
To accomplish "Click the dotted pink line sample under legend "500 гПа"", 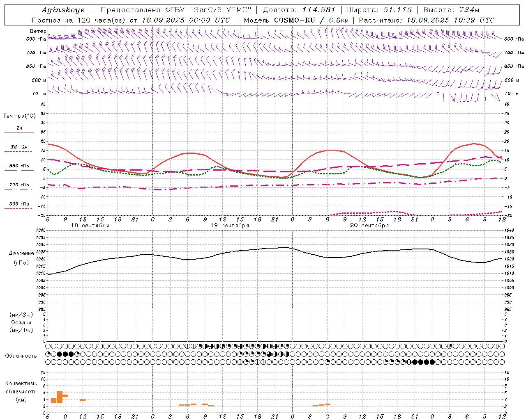I will tap(18, 209).
